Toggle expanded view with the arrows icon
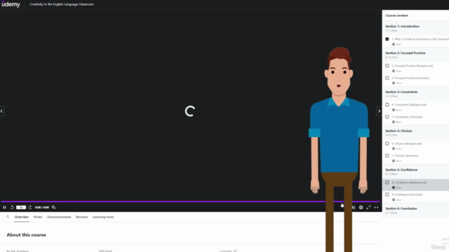 click(x=376, y=207)
